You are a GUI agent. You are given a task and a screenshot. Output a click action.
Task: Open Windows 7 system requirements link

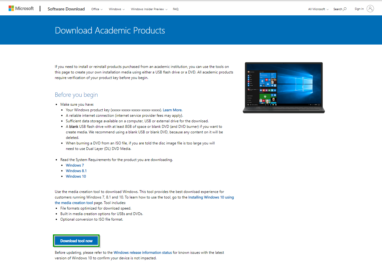coord(74,165)
